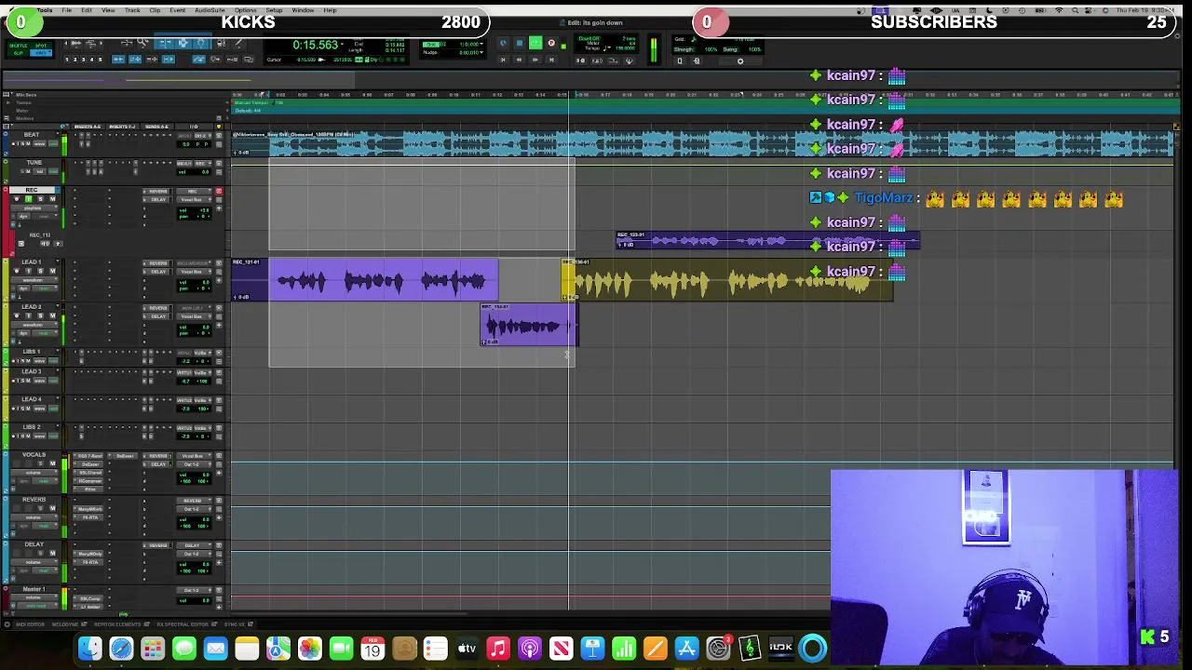Click the transport Stop button
The image size is (1192, 670).
[x=519, y=43]
